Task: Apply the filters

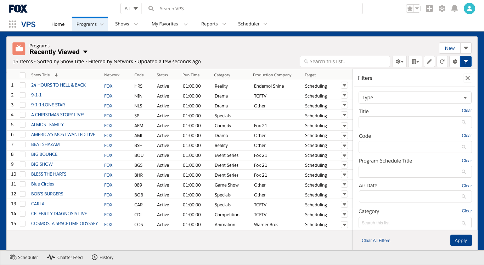Action: pyautogui.click(x=461, y=240)
